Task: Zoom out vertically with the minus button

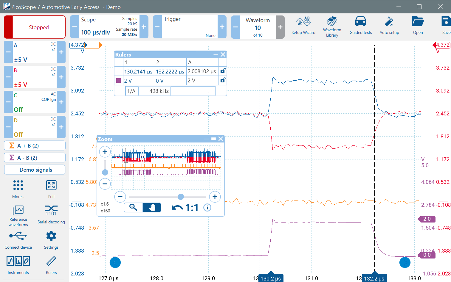Action: click(105, 184)
